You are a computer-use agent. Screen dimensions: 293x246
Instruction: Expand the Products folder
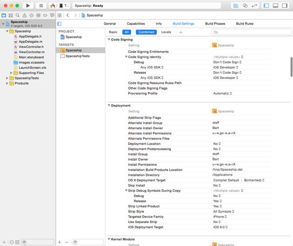click(7, 83)
